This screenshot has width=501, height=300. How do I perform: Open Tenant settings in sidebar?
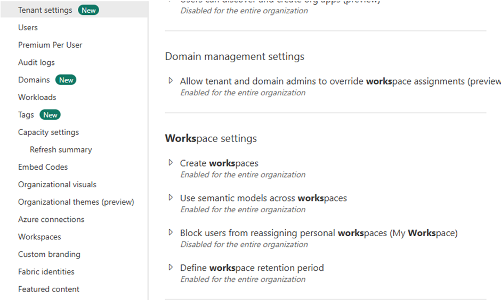pos(45,10)
